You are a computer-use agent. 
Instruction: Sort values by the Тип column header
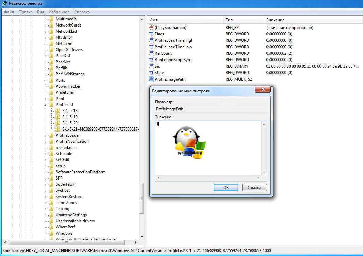[243, 20]
